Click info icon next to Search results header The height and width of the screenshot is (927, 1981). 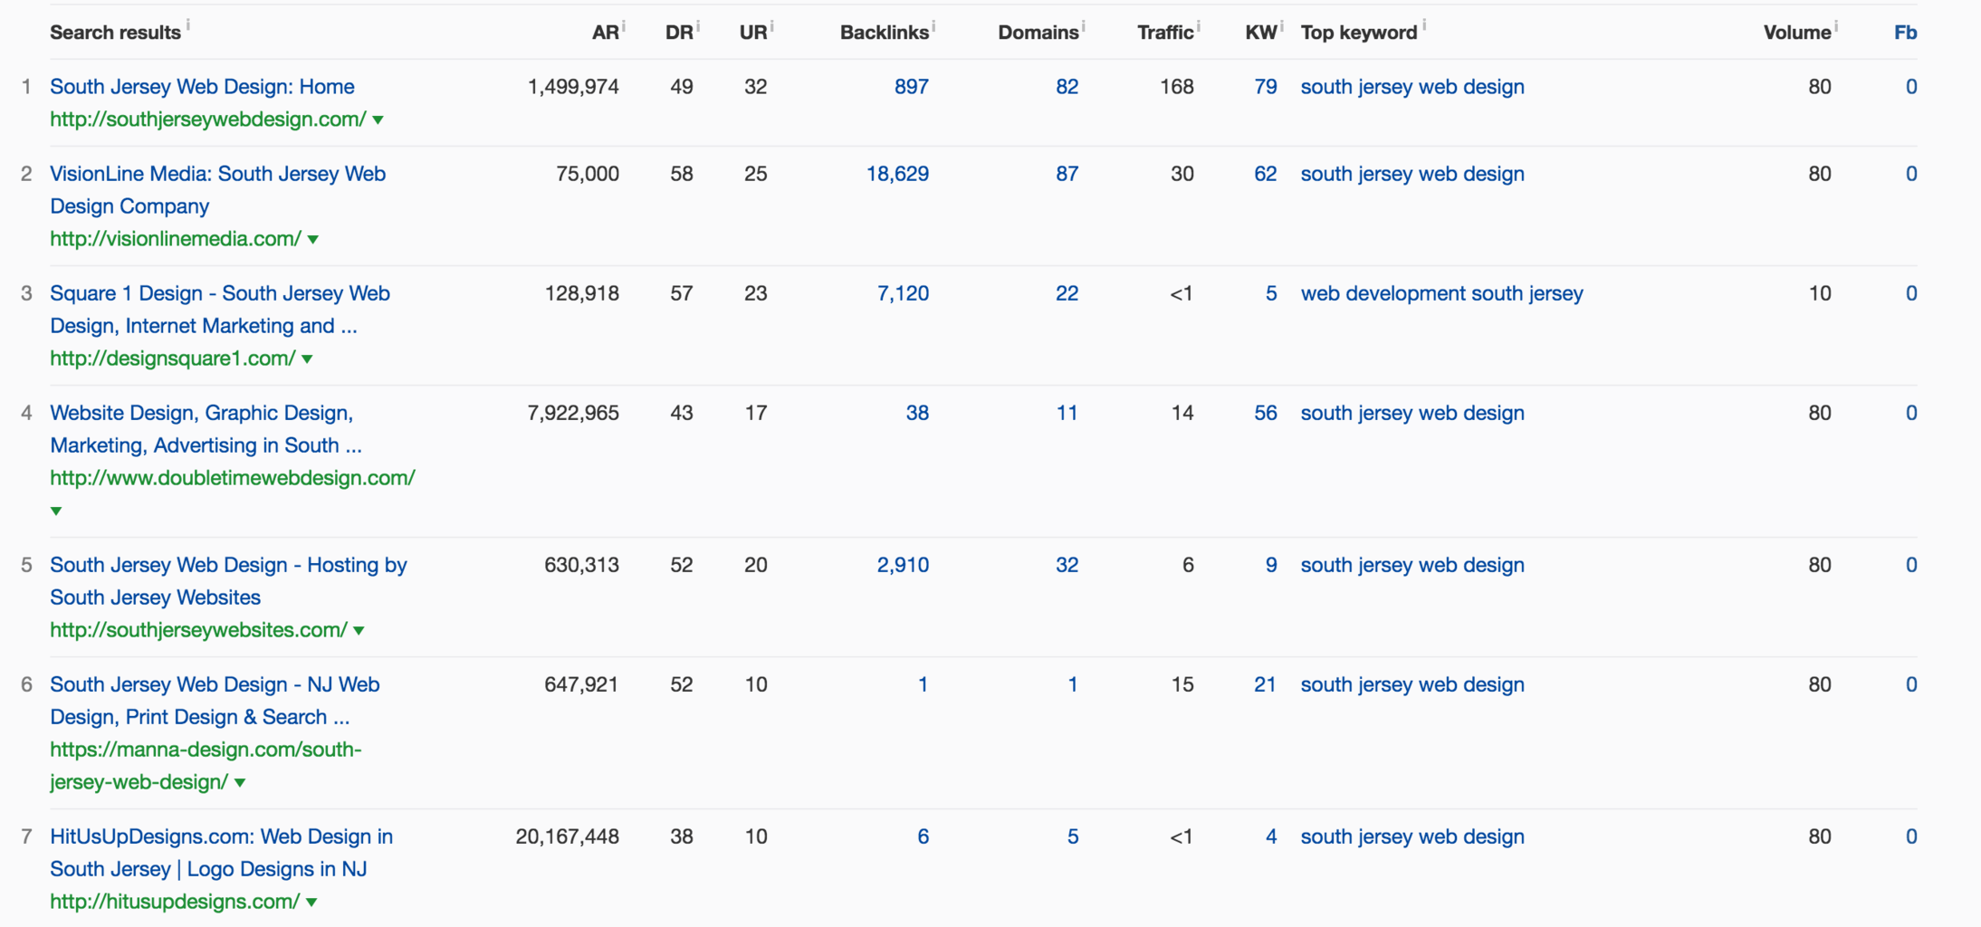pyautogui.click(x=188, y=24)
